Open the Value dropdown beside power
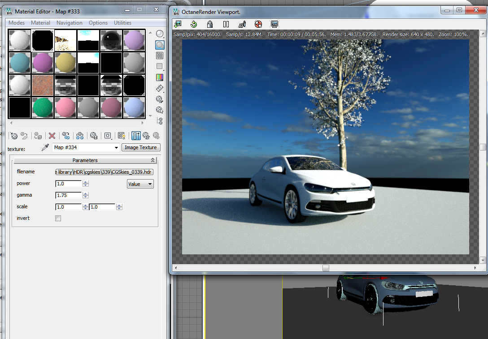 140,184
